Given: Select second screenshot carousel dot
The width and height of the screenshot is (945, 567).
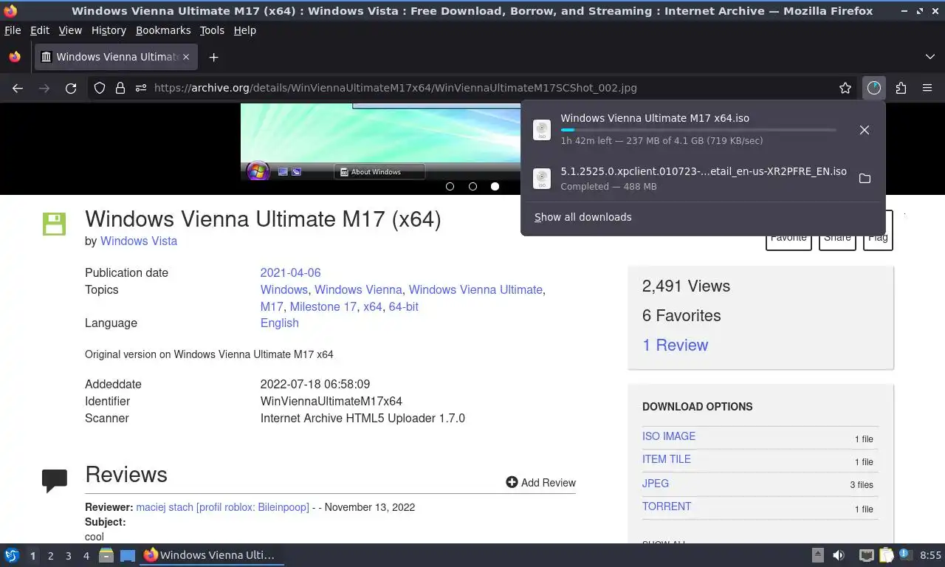Looking at the screenshot, I should (x=472, y=186).
